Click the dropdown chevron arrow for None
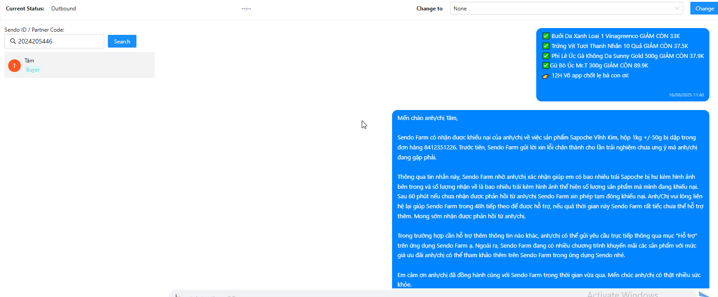The width and height of the screenshot is (718, 297). point(677,8)
